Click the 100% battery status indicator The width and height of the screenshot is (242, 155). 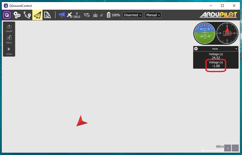[x=113, y=15]
